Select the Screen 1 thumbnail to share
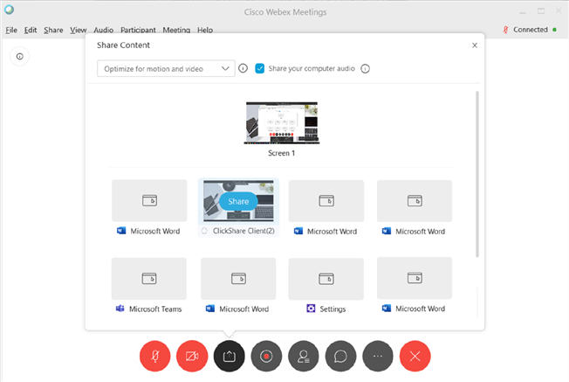569x382 pixels. (x=281, y=122)
